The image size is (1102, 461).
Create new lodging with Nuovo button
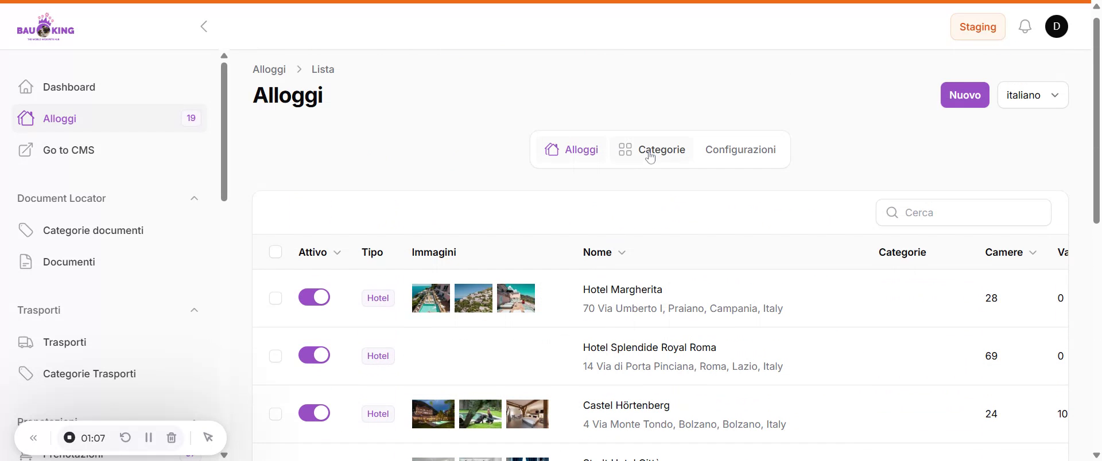(965, 95)
